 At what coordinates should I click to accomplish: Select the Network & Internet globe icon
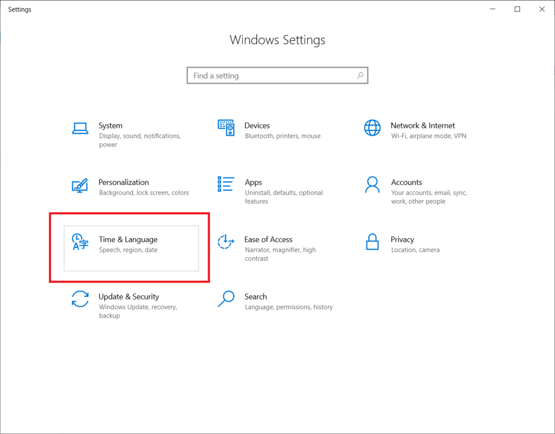[x=372, y=128]
